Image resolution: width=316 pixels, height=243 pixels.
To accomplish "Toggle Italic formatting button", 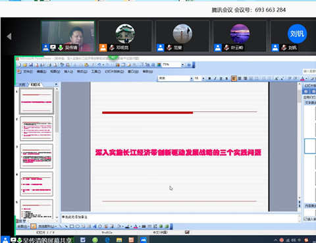I will 215,78.
